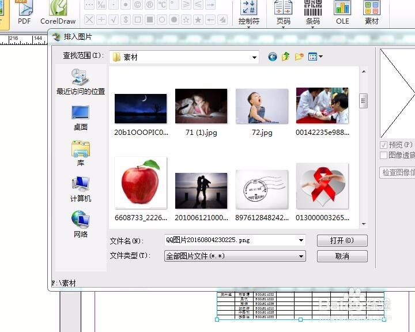Insert the °C degree Celsius symbol
Viewport: 415px width, 332px height.
162,5
